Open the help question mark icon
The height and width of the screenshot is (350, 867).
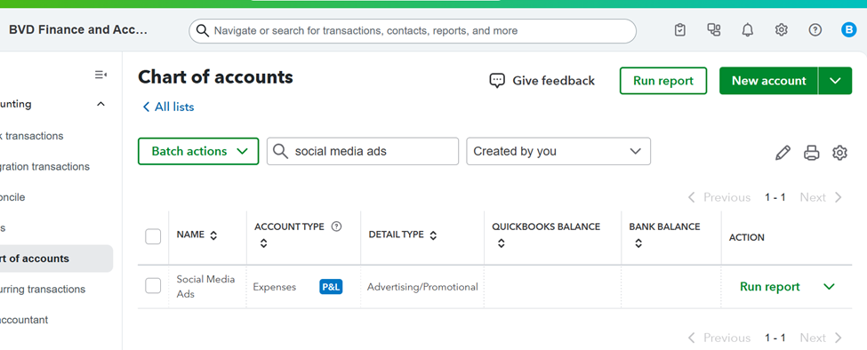coord(815,30)
